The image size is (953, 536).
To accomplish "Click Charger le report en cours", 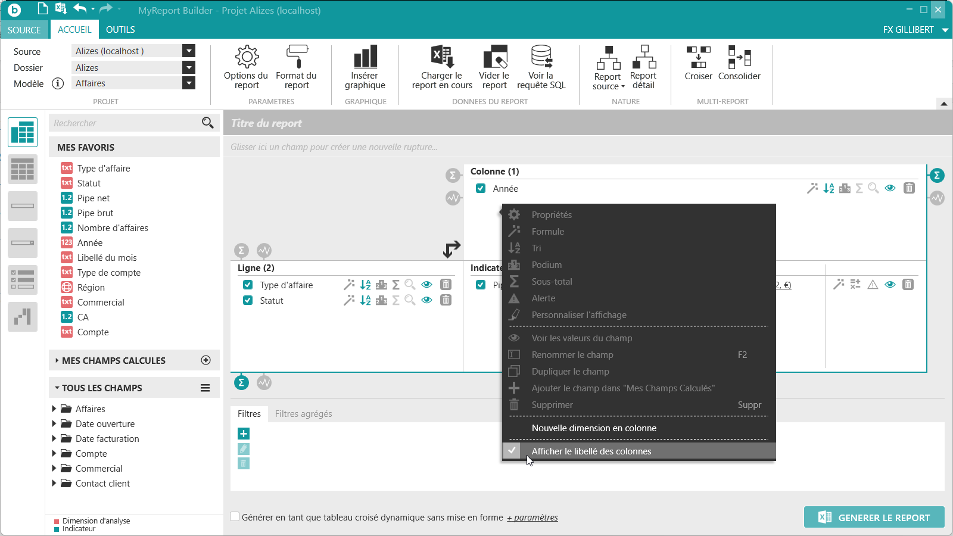I will pos(442,67).
